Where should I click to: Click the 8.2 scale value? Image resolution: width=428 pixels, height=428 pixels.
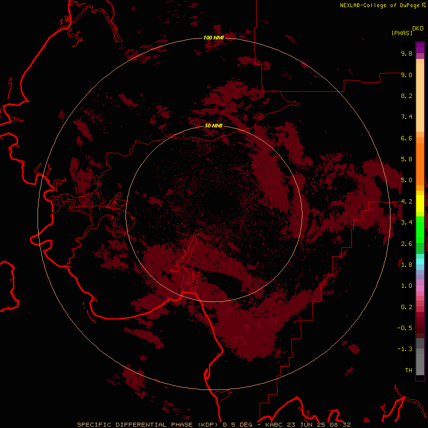tap(407, 96)
